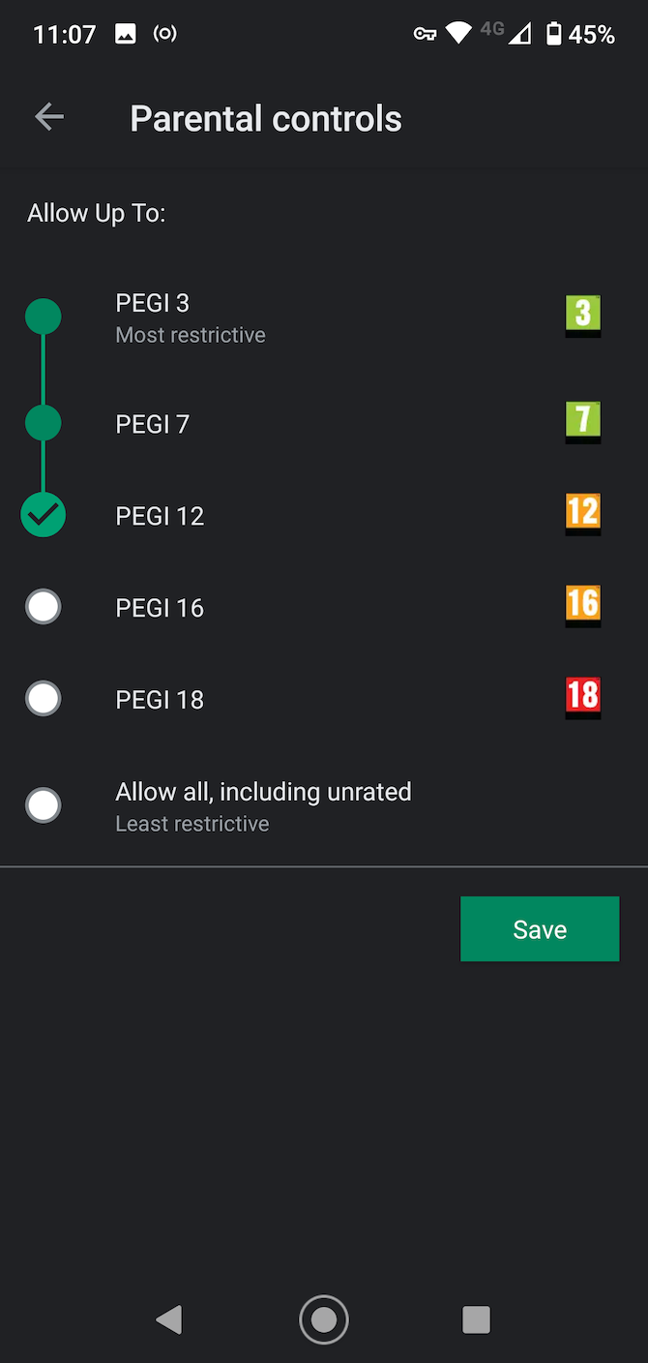Tap the checked PEGI 12 checkmark indicator
This screenshot has width=648, height=1363.
pyautogui.click(x=43, y=514)
